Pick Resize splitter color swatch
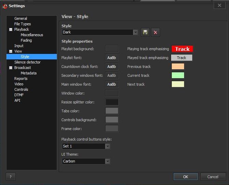Viewport: 229px width, 185px height. pos(112,102)
